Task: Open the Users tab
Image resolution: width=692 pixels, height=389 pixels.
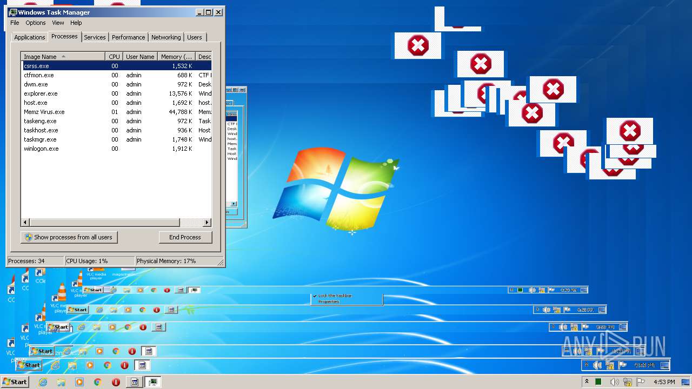Action: (x=195, y=37)
